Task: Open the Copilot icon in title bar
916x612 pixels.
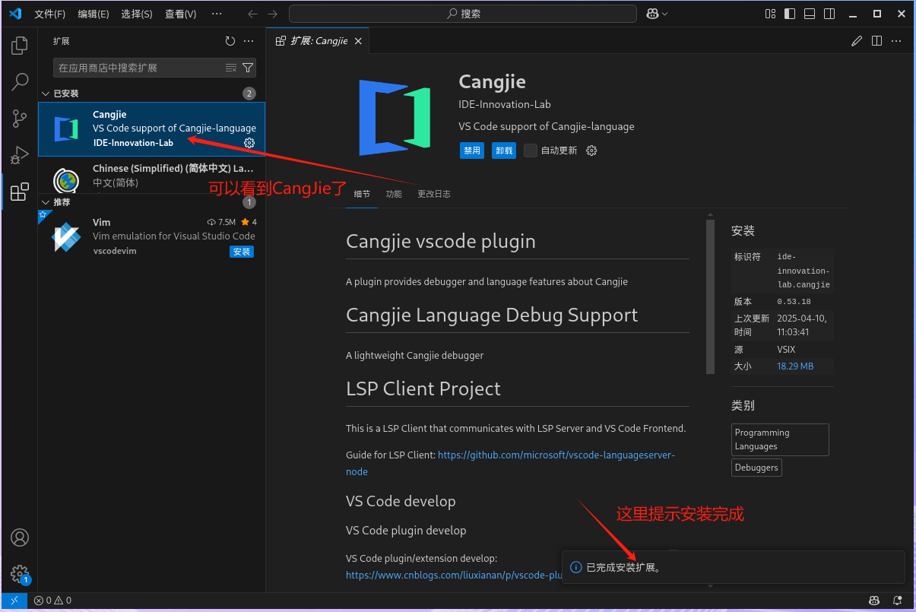Action: point(651,14)
